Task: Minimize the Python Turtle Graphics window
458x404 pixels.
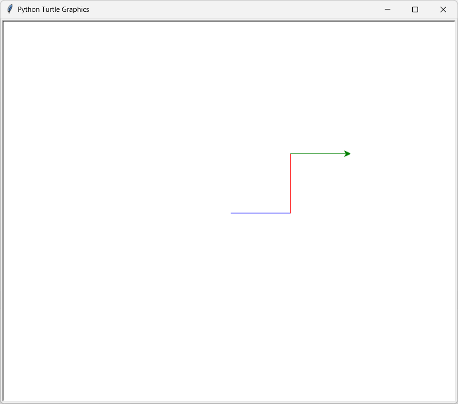Action: pos(388,10)
